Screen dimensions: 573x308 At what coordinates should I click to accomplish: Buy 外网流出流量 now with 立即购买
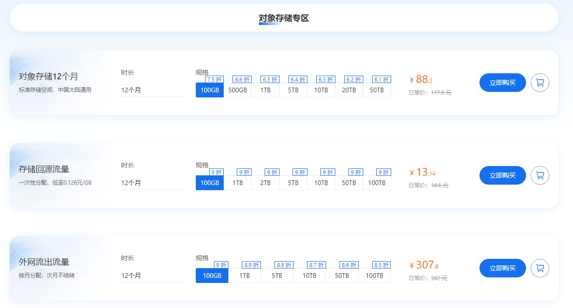(x=503, y=268)
